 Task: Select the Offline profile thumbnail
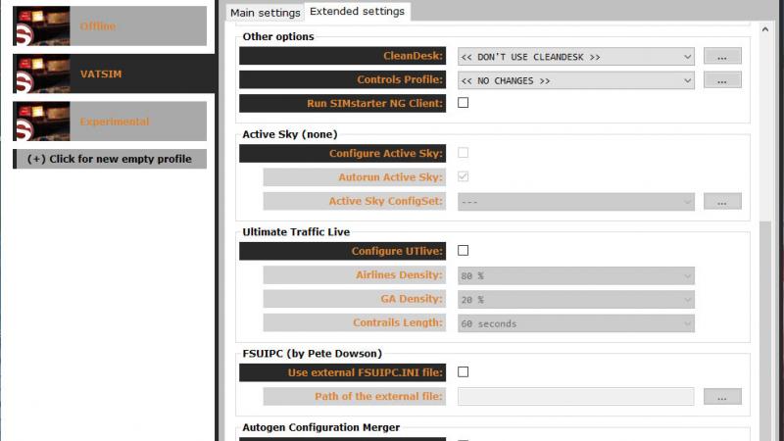click(41, 26)
